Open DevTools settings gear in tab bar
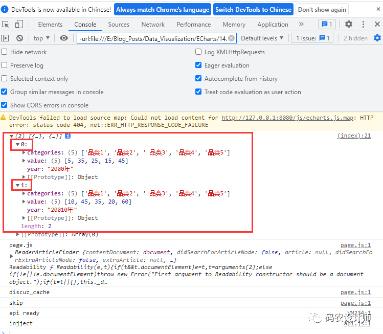This screenshot has height=334, width=383. tap(349, 24)
